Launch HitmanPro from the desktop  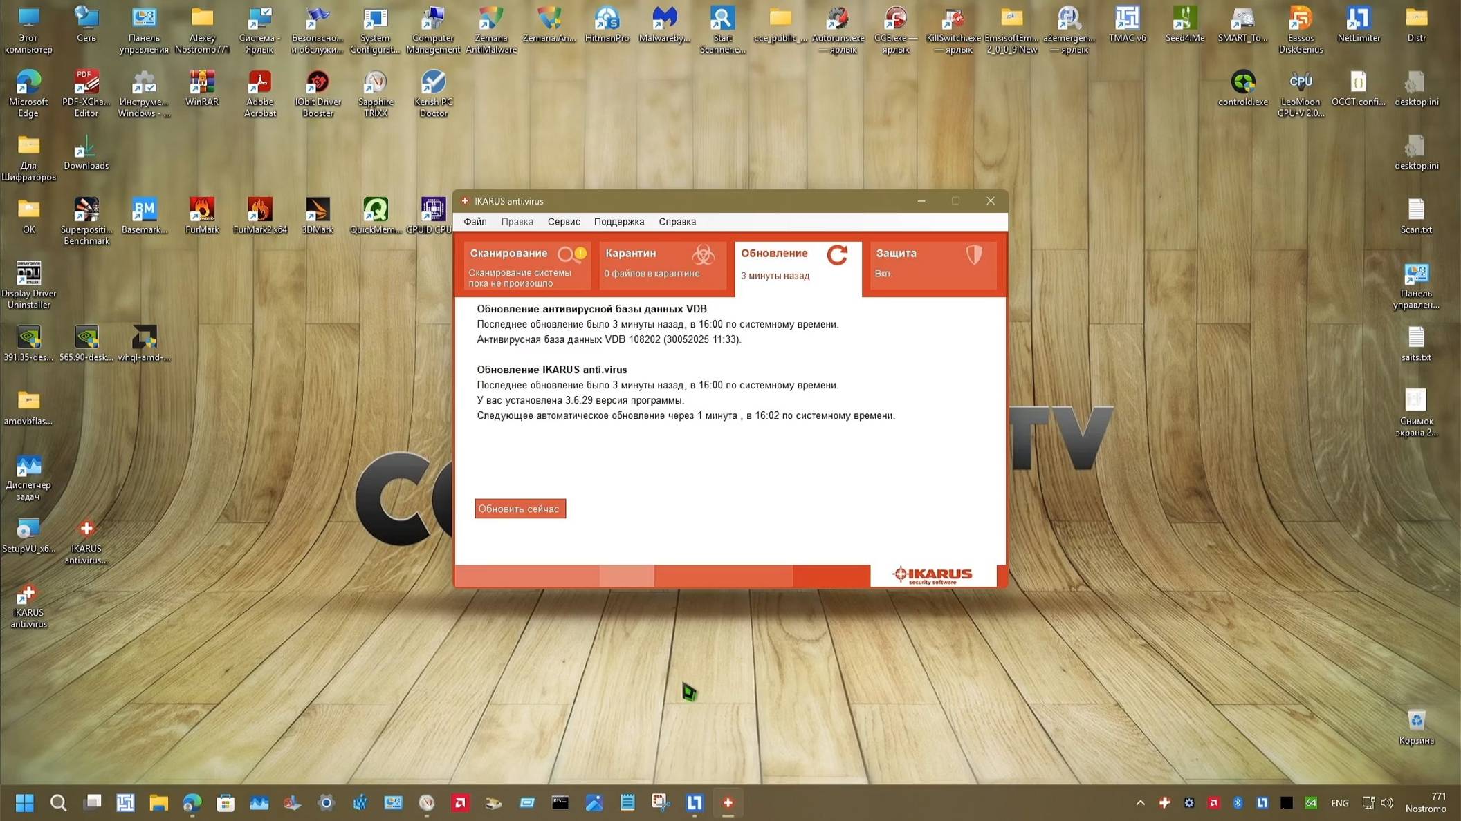click(607, 19)
